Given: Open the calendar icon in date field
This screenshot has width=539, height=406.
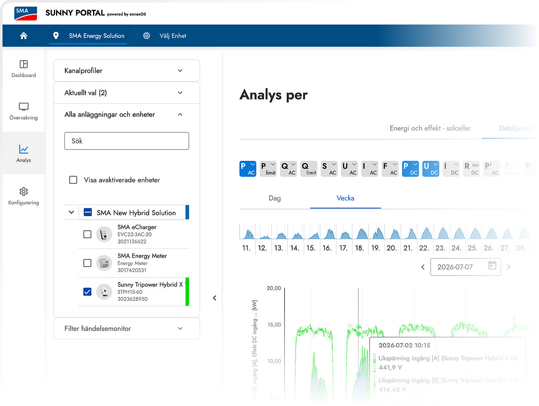Looking at the screenshot, I should pos(492,265).
